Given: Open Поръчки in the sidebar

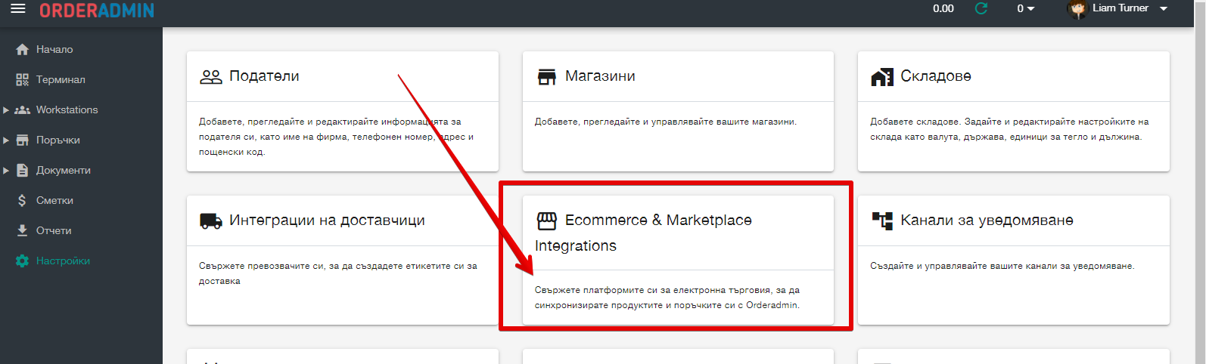Looking at the screenshot, I should pos(58,140).
